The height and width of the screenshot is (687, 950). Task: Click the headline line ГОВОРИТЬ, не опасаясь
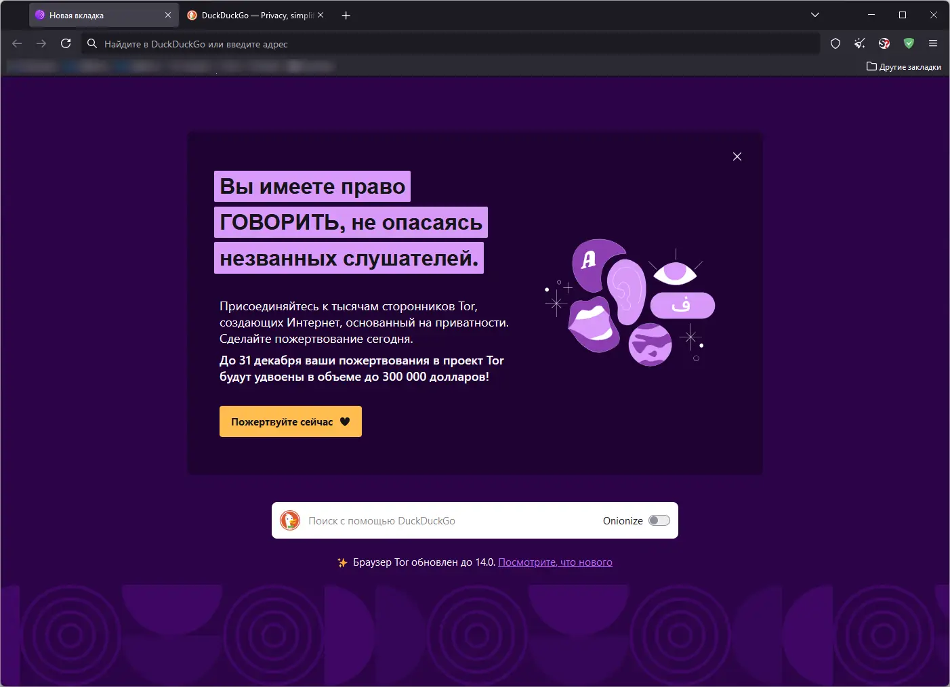tap(351, 222)
